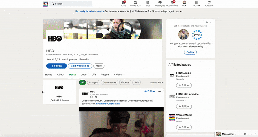Click the post visibility globe icon
The width and height of the screenshot is (258, 137).
pos(96,97)
